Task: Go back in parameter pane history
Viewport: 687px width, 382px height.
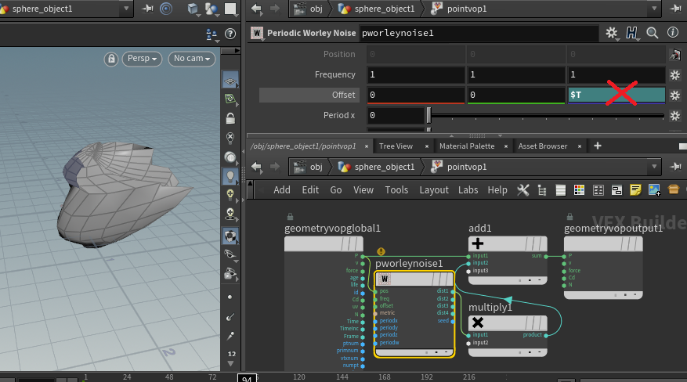Action: coord(257,9)
